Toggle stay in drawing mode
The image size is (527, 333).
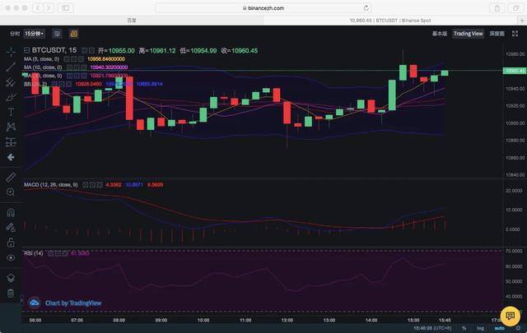pyautogui.click(x=11, y=228)
